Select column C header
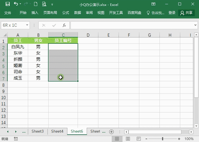 pyautogui.click(x=63, y=35)
